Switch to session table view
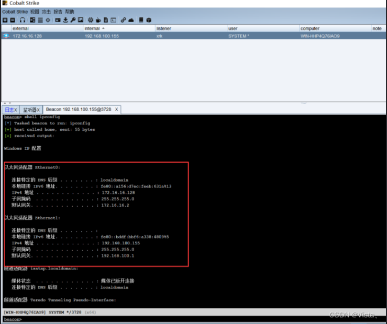This screenshot has height=324, width=387. [40, 20]
